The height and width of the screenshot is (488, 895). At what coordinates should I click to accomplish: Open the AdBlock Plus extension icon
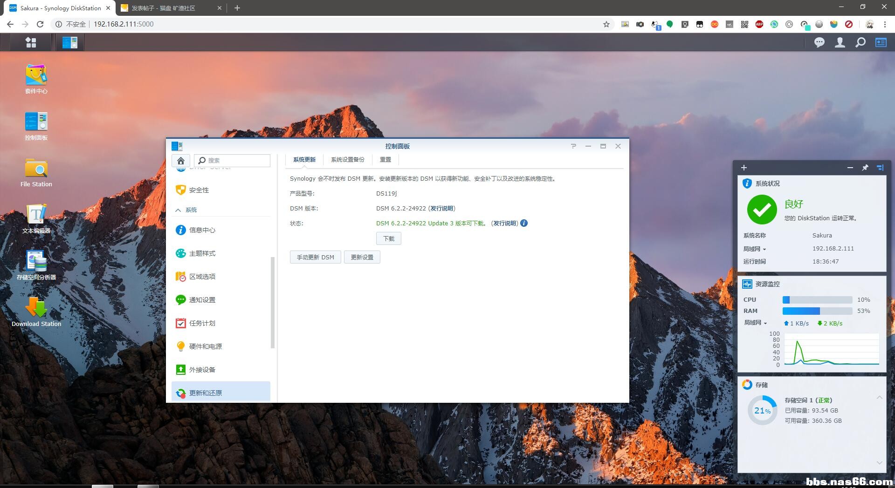[x=759, y=24]
